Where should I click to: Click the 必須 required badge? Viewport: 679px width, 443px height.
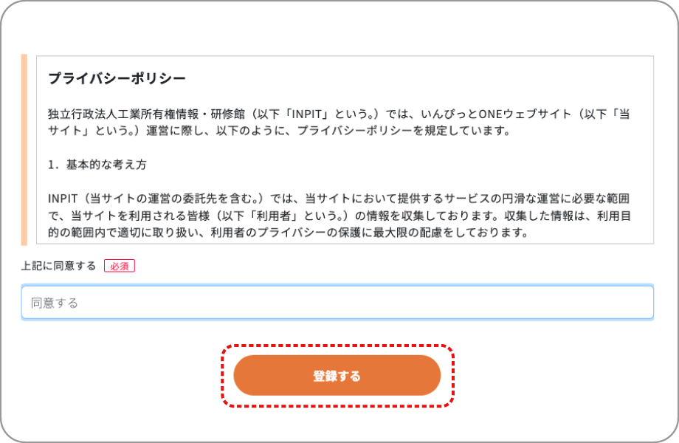(x=118, y=266)
